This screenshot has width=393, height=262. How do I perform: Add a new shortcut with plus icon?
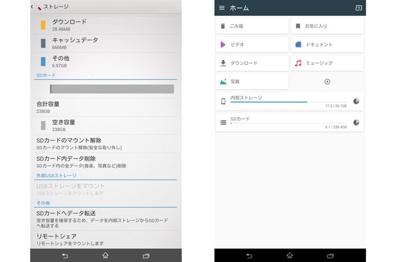[x=327, y=82]
